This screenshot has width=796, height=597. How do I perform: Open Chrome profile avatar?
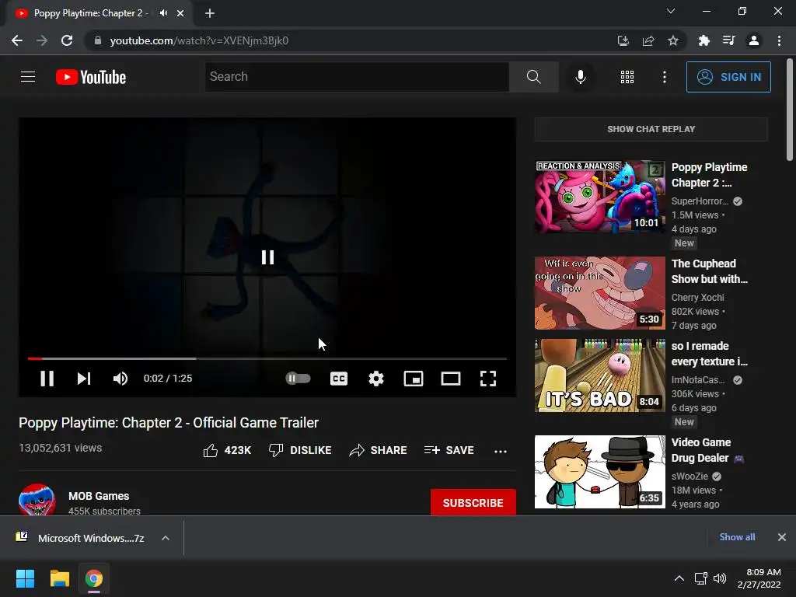(x=754, y=40)
